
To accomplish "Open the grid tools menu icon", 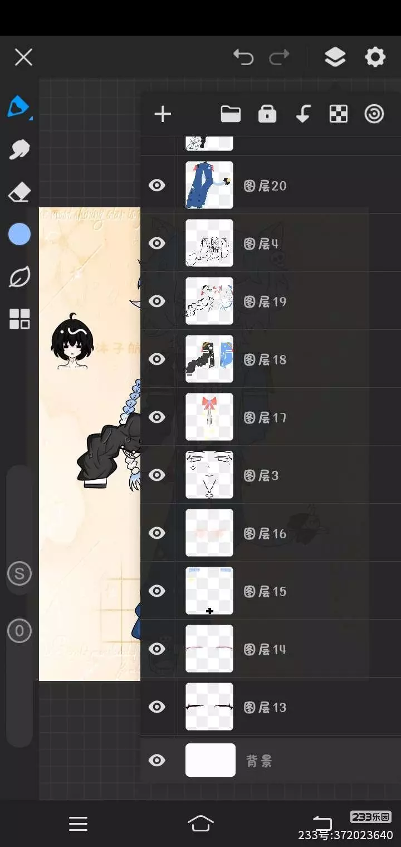I will pos(19,319).
